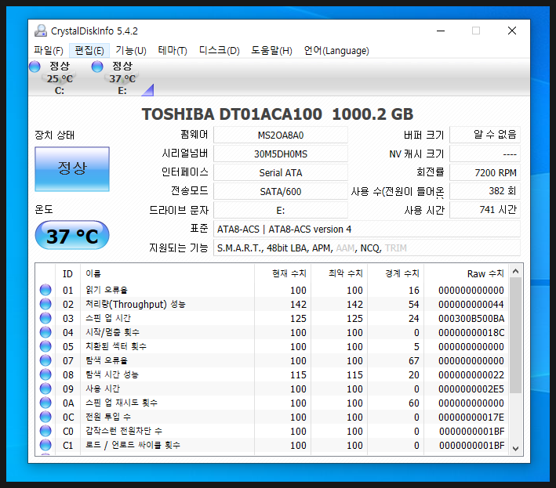556x488 pixels.
Task: Click the serial number field 30M5DH0MS
Action: tap(281, 154)
